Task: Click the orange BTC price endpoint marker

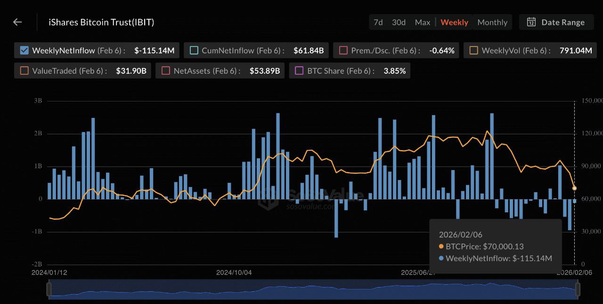Action: [x=574, y=188]
